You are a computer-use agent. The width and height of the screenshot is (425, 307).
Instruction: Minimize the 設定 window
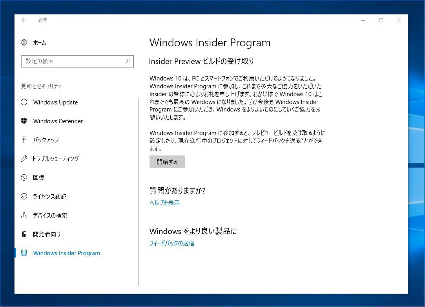coord(363,21)
